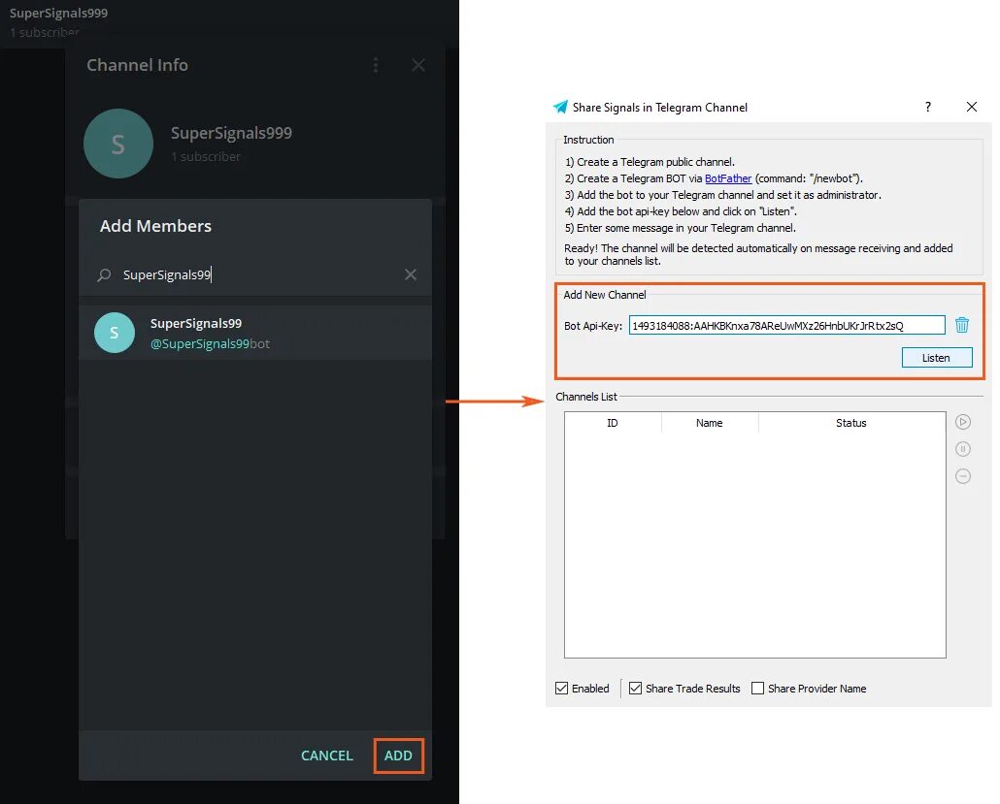Click the remove minus icon beside Channels List

pos(963,476)
